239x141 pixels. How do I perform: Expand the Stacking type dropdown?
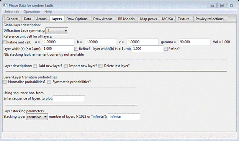tap(37, 117)
